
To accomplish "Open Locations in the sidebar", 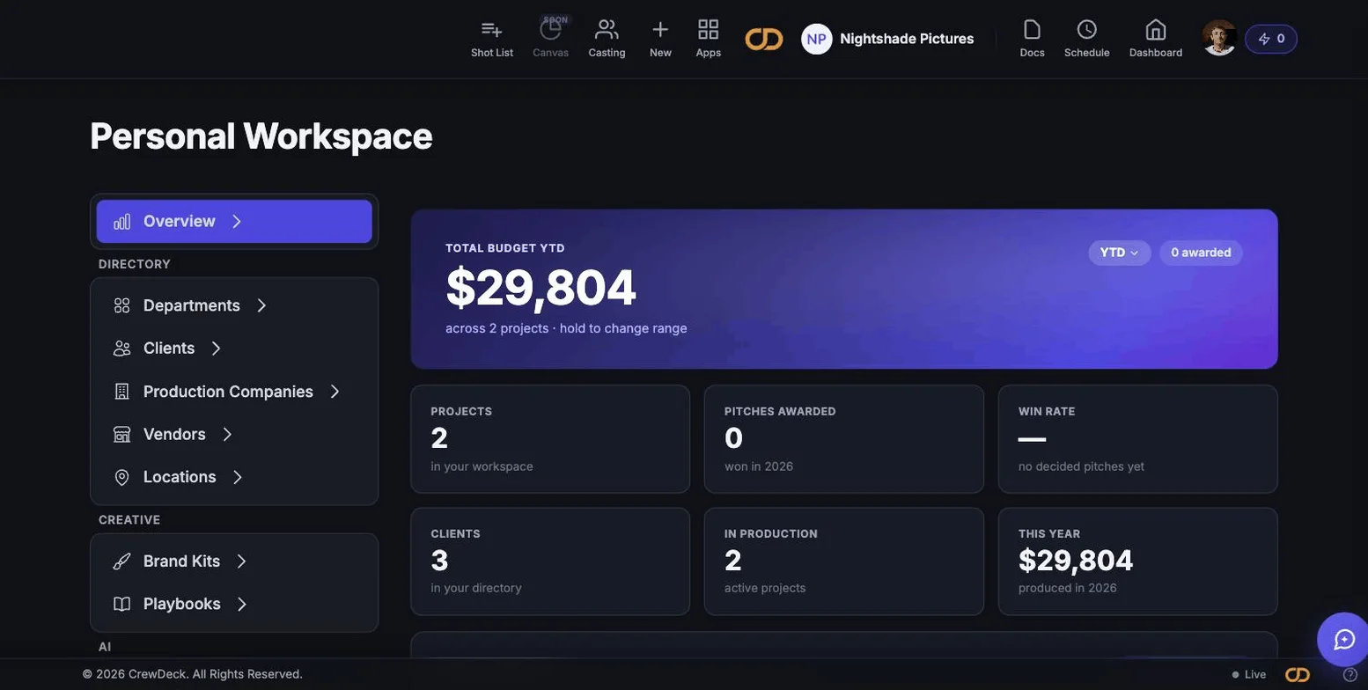I will [x=234, y=477].
